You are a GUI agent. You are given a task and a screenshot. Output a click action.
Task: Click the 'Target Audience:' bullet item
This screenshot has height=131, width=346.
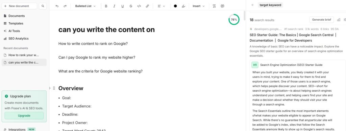pyautogui.click(x=77, y=106)
